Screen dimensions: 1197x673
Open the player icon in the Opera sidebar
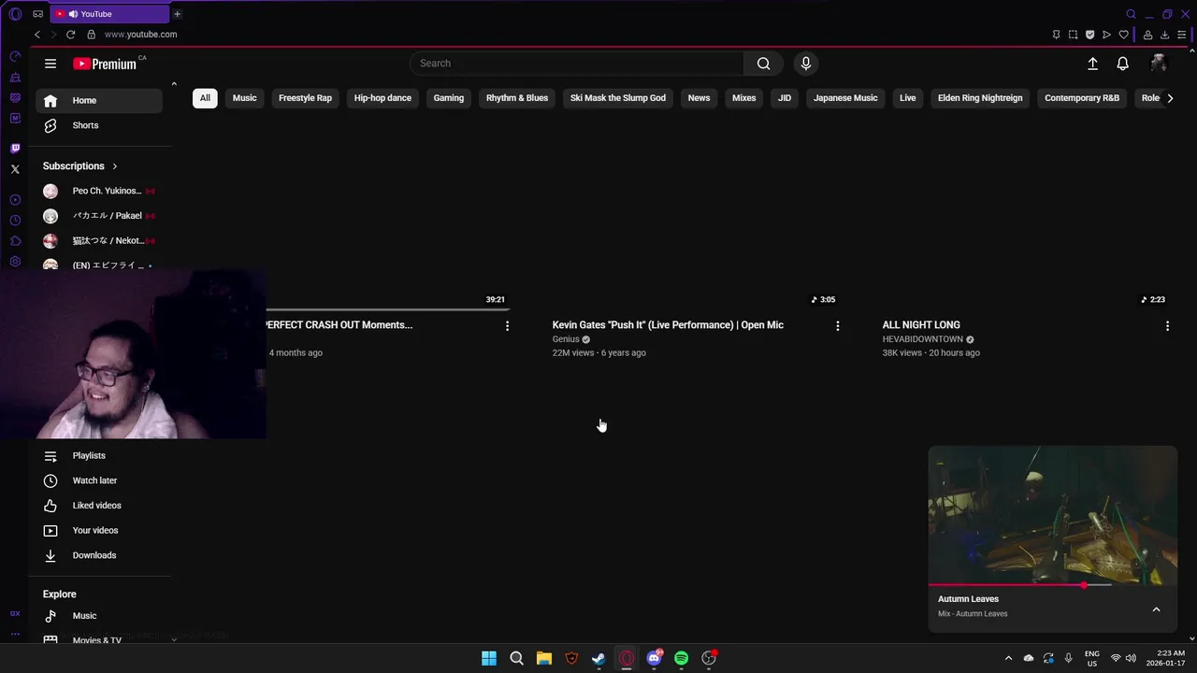[15, 200]
